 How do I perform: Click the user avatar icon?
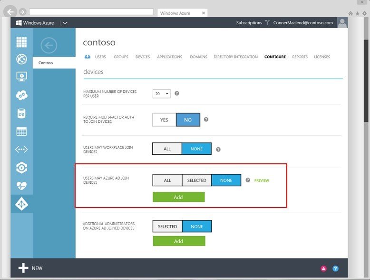342,23
